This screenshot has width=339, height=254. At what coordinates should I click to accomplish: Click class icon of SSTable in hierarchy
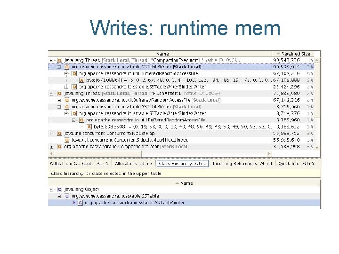67,196
